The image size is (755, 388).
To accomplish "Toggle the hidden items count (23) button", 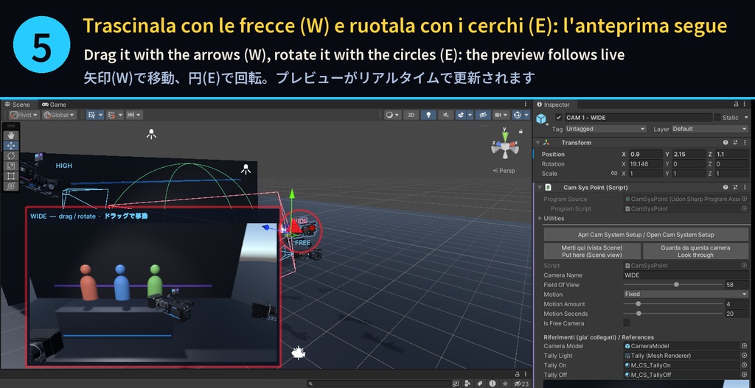I will 521,384.
